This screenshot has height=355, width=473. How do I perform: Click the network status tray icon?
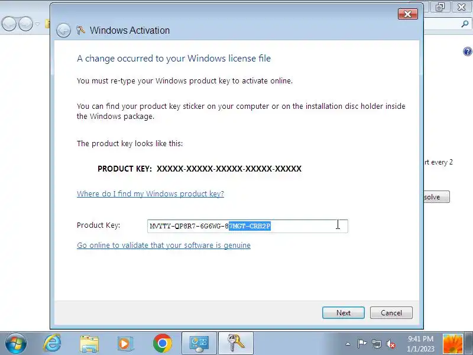(377, 344)
